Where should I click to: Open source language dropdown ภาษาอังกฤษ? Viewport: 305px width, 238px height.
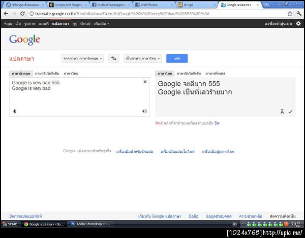click(82, 58)
